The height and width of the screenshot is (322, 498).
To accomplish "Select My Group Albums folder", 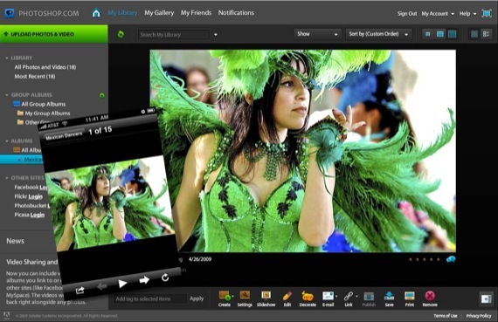I will pos(44,113).
